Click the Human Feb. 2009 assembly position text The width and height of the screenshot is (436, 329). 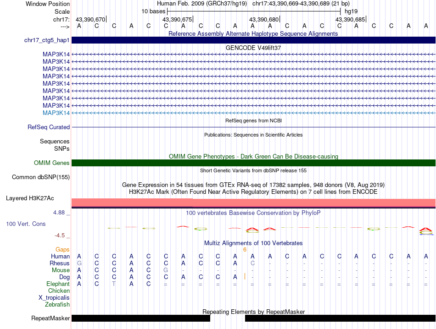pyautogui.click(x=253, y=4)
